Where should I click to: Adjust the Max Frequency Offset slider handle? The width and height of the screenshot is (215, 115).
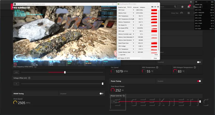tap(65, 72)
